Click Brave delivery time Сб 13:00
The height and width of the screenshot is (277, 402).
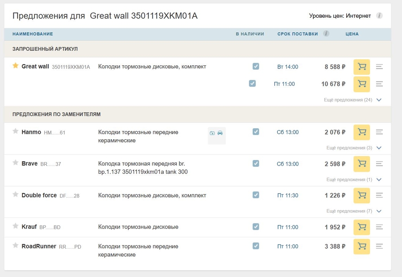[288, 164]
